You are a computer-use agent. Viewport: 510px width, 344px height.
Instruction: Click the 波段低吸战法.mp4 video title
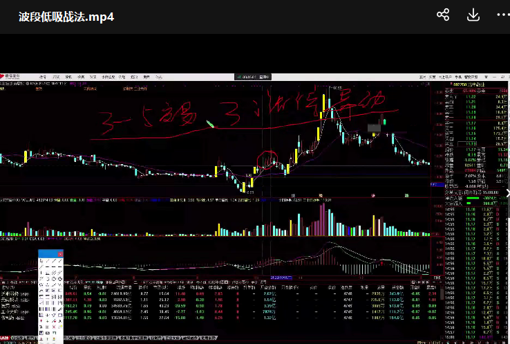pos(66,17)
